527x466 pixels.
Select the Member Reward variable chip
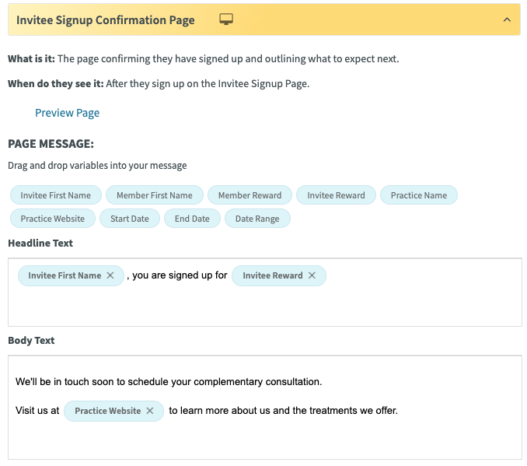(x=250, y=195)
